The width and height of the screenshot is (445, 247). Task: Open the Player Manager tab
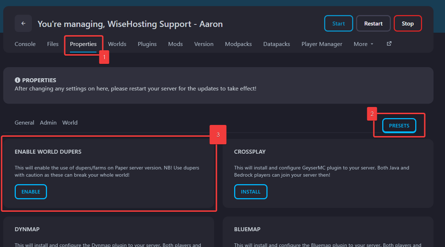coord(322,44)
